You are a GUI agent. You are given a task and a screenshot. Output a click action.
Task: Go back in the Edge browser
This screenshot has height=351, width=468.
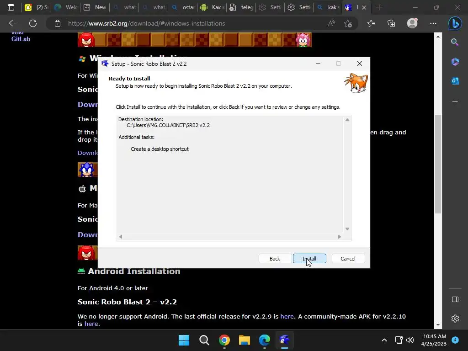pyautogui.click(x=12, y=23)
